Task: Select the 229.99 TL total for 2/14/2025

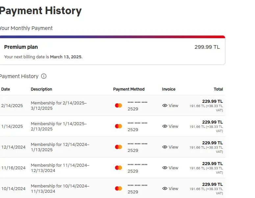Action: click(x=213, y=101)
